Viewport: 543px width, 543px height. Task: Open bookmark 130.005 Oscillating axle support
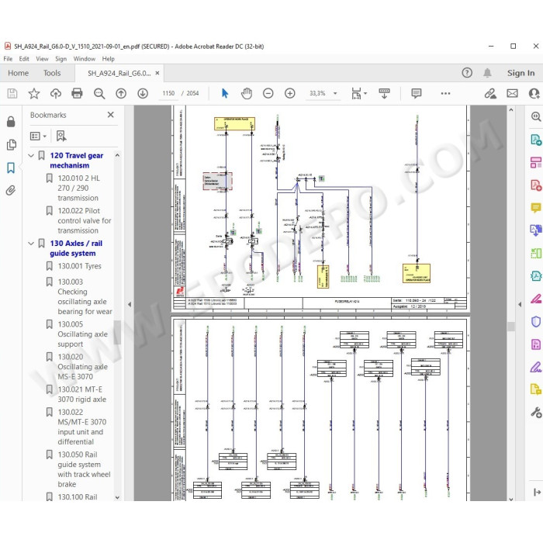click(x=82, y=334)
